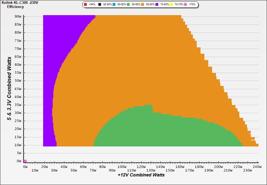
Task: Select the orange 80-85% legend swatch
Action: [x=143, y=4]
